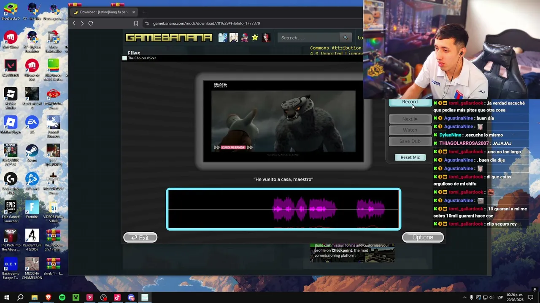Open the Resident Evil 4 (2005) desktop shortcut

pyautogui.click(x=32, y=240)
